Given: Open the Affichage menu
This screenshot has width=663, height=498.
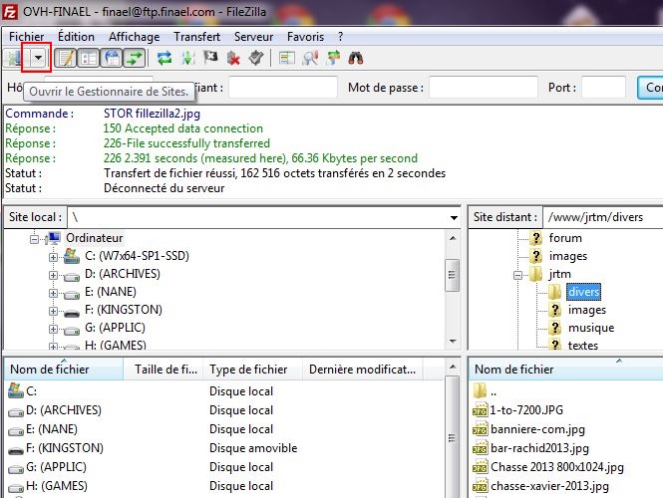Looking at the screenshot, I should point(134,36).
